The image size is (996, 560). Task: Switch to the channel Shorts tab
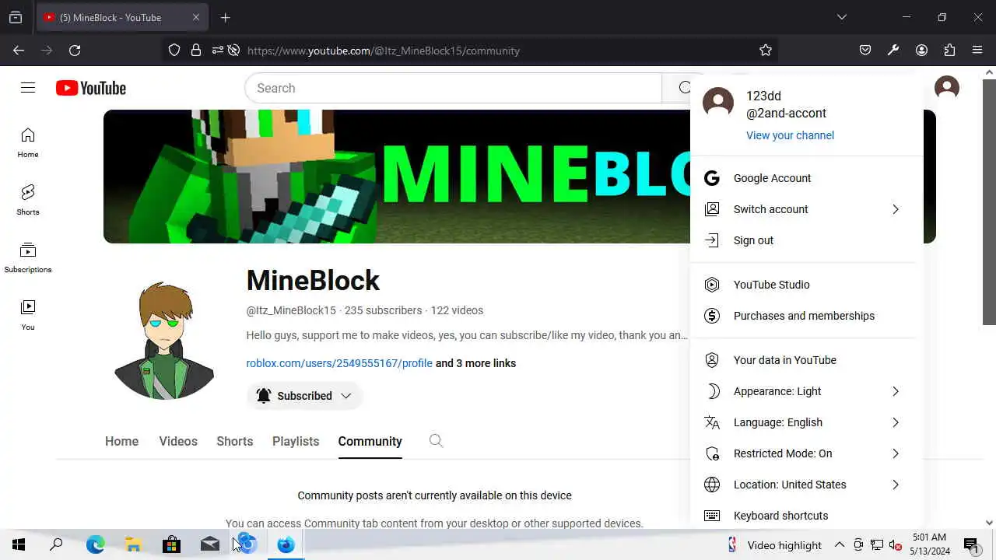pos(234,441)
